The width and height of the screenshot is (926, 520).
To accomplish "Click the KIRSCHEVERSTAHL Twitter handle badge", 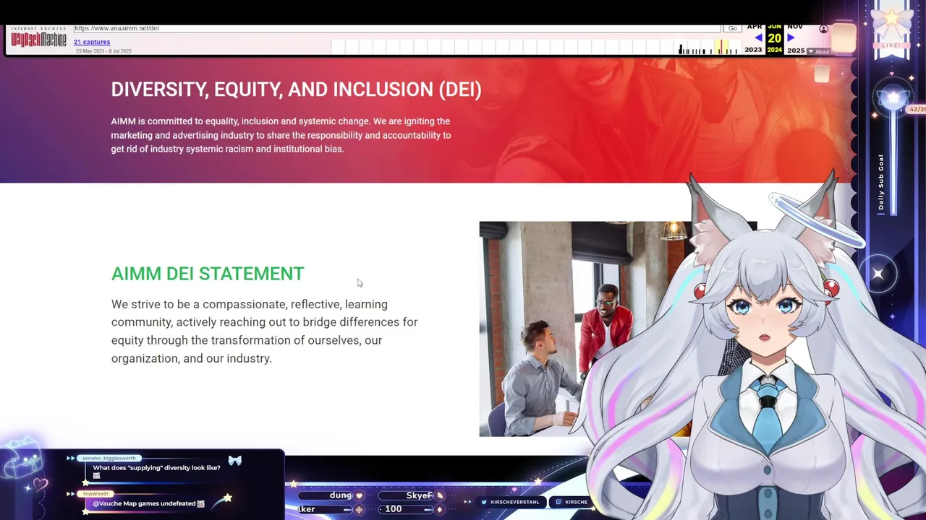I will pos(511,502).
